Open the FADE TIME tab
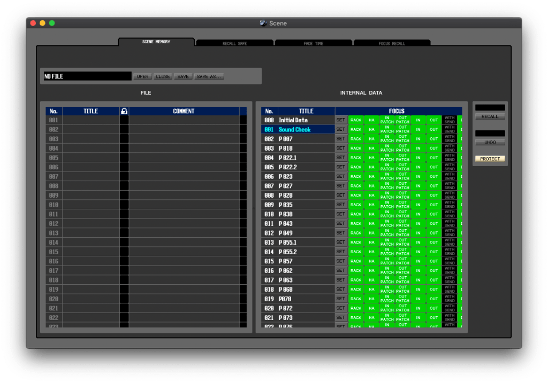 tap(313, 43)
